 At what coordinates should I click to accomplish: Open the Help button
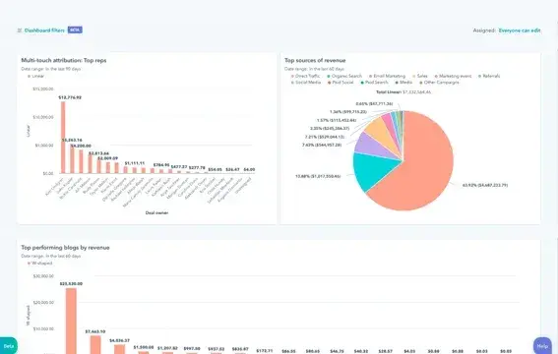click(542, 346)
